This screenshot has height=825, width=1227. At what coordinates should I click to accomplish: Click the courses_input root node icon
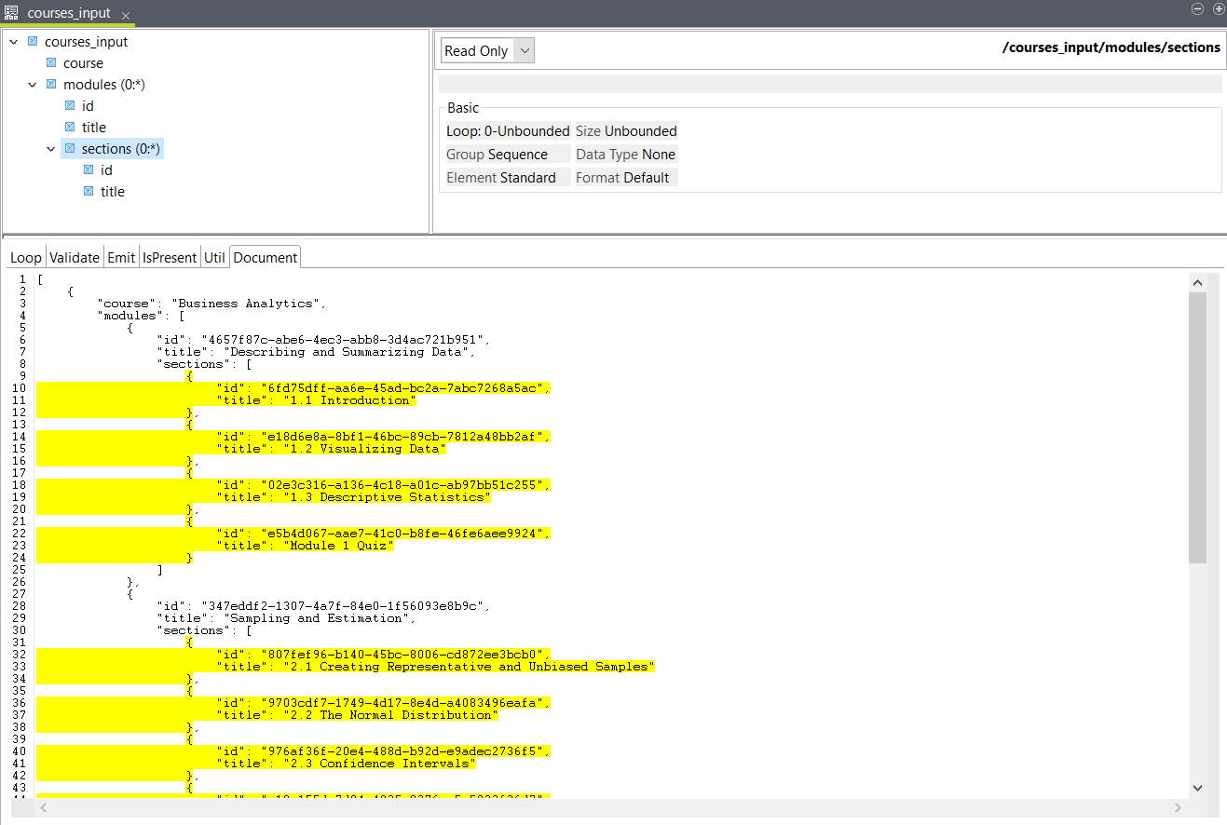(33, 42)
